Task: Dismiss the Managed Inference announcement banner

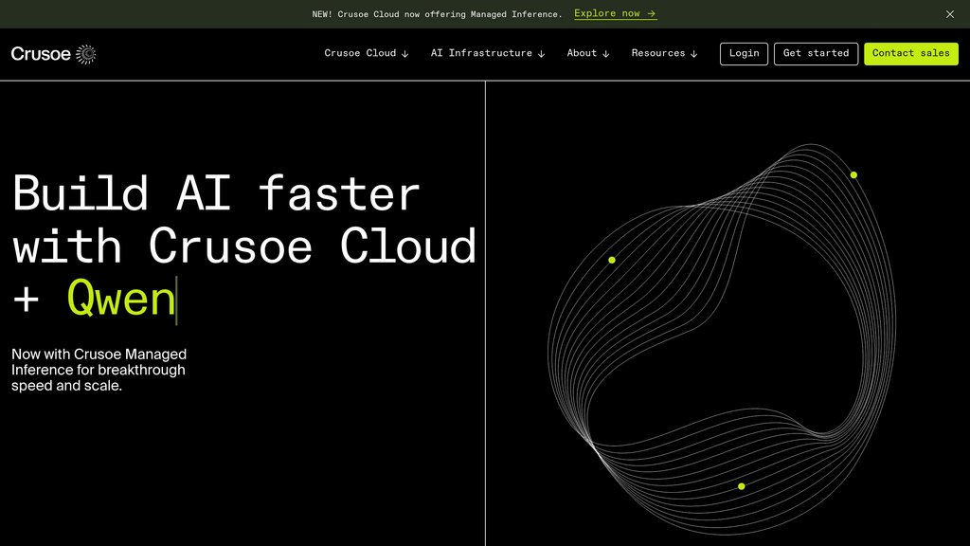Action: (x=949, y=14)
